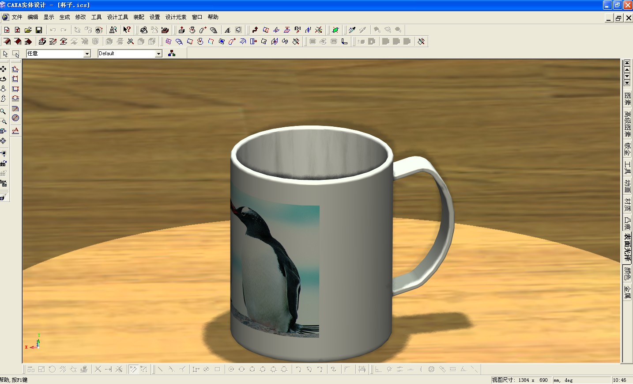Open the 设计元素 menu
633x384 pixels.
[176, 17]
